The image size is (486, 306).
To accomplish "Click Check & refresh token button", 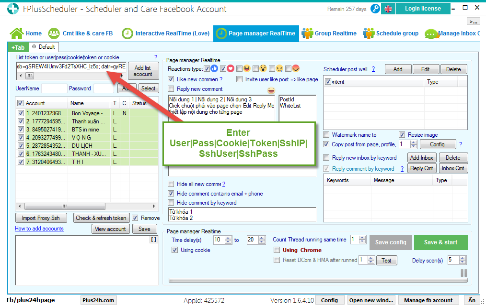I will tap(101, 218).
